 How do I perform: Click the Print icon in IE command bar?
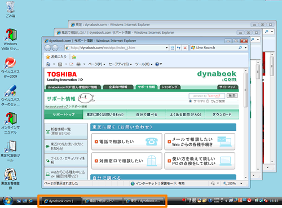click(x=78, y=64)
